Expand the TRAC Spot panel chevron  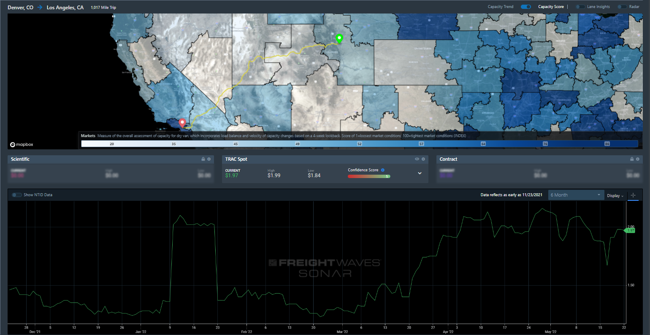(x=420, y=173)
